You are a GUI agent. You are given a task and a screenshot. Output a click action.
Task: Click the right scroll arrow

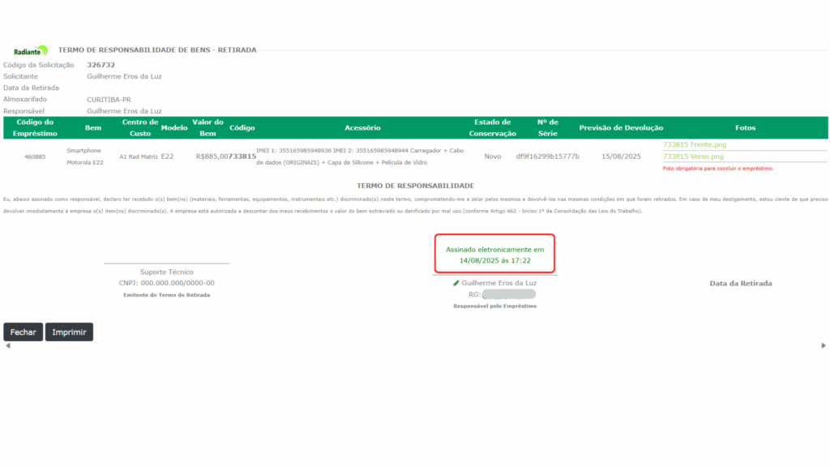point(824,345)
